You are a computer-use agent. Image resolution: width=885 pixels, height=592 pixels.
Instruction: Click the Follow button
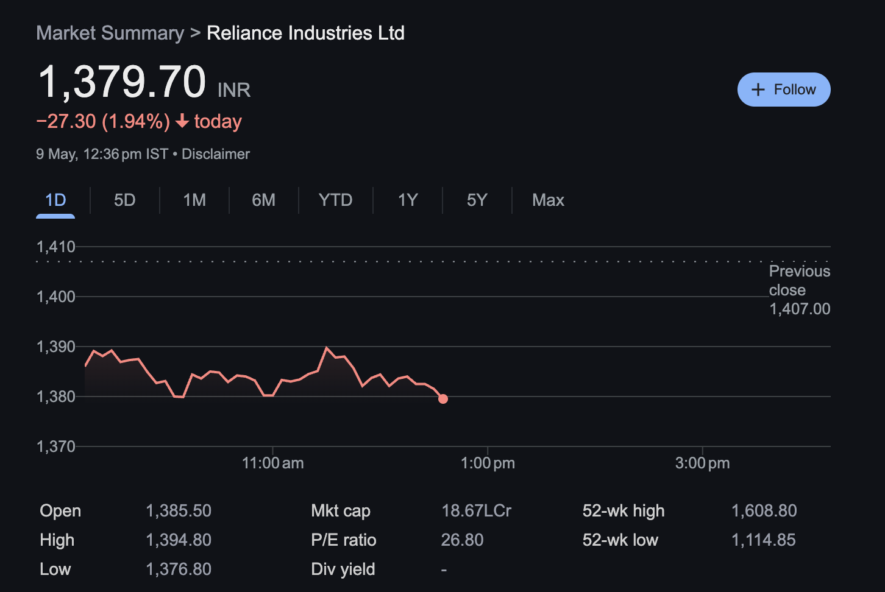[x=784, y=90]
